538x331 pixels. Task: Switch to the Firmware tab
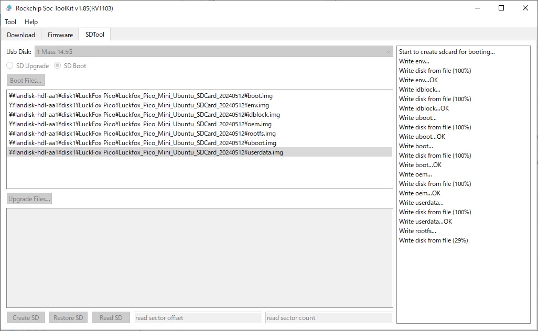pos(60,35)
